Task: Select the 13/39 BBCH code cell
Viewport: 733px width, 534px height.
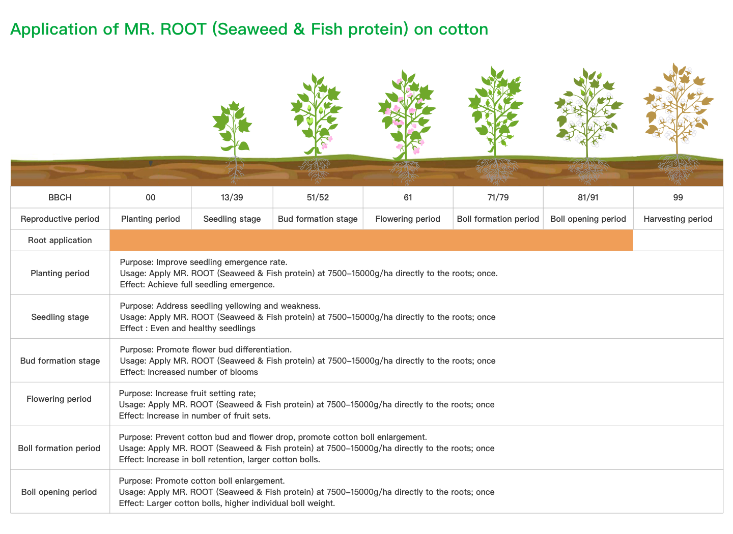Action: 232,197
